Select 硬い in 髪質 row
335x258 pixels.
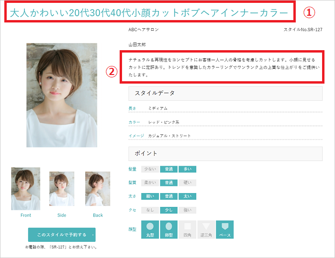[188, 183]
